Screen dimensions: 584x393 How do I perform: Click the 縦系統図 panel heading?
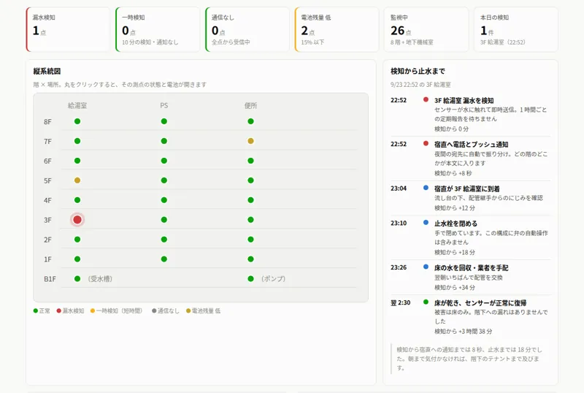click(x=47, y=71)
